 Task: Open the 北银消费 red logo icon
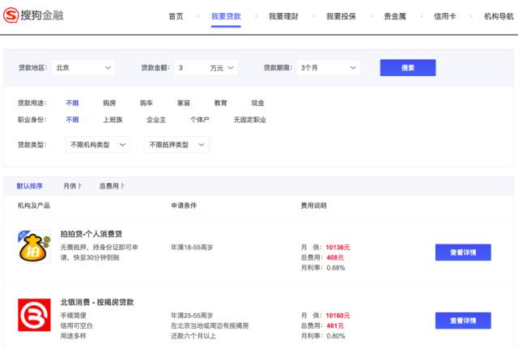coord(34,315)
